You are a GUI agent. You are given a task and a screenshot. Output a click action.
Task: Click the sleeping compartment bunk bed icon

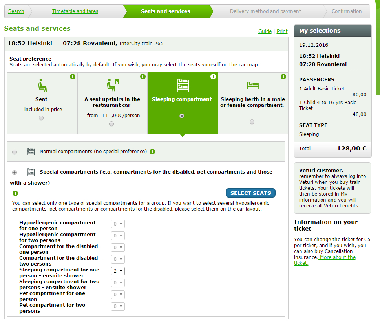183,85
